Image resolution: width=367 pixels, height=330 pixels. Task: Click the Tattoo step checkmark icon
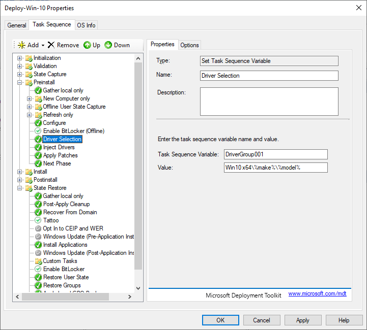coord(38,220)
